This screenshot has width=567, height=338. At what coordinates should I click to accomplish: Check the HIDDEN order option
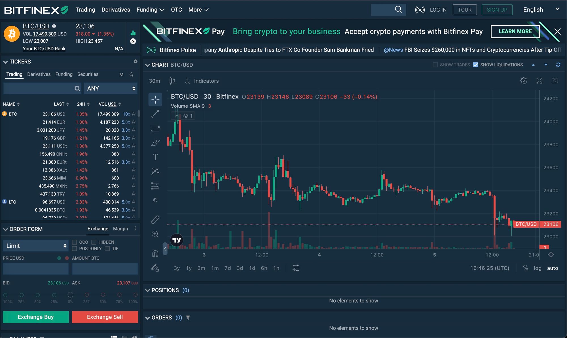point(94,242)
